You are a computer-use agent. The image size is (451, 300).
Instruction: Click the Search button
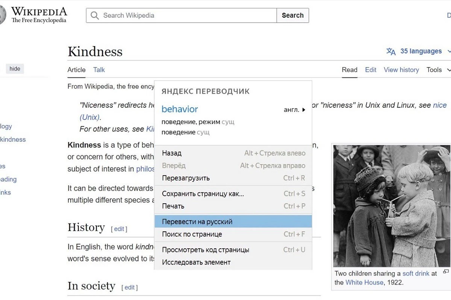pyautogui.click(x=293, y=15)
